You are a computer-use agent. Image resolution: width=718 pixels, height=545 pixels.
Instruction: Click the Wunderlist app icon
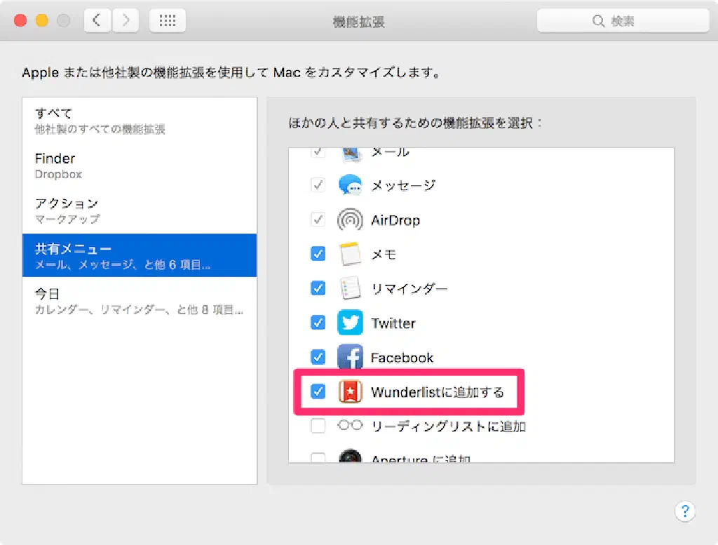(350, 392)
